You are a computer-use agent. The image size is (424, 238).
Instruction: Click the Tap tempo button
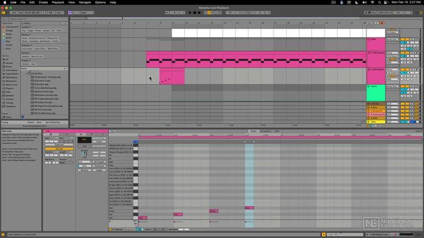[21, 13]
